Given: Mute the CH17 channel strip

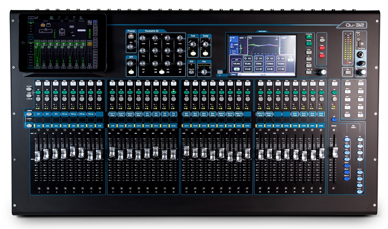Looking at the screenshot, I should (x=186, y=83).
